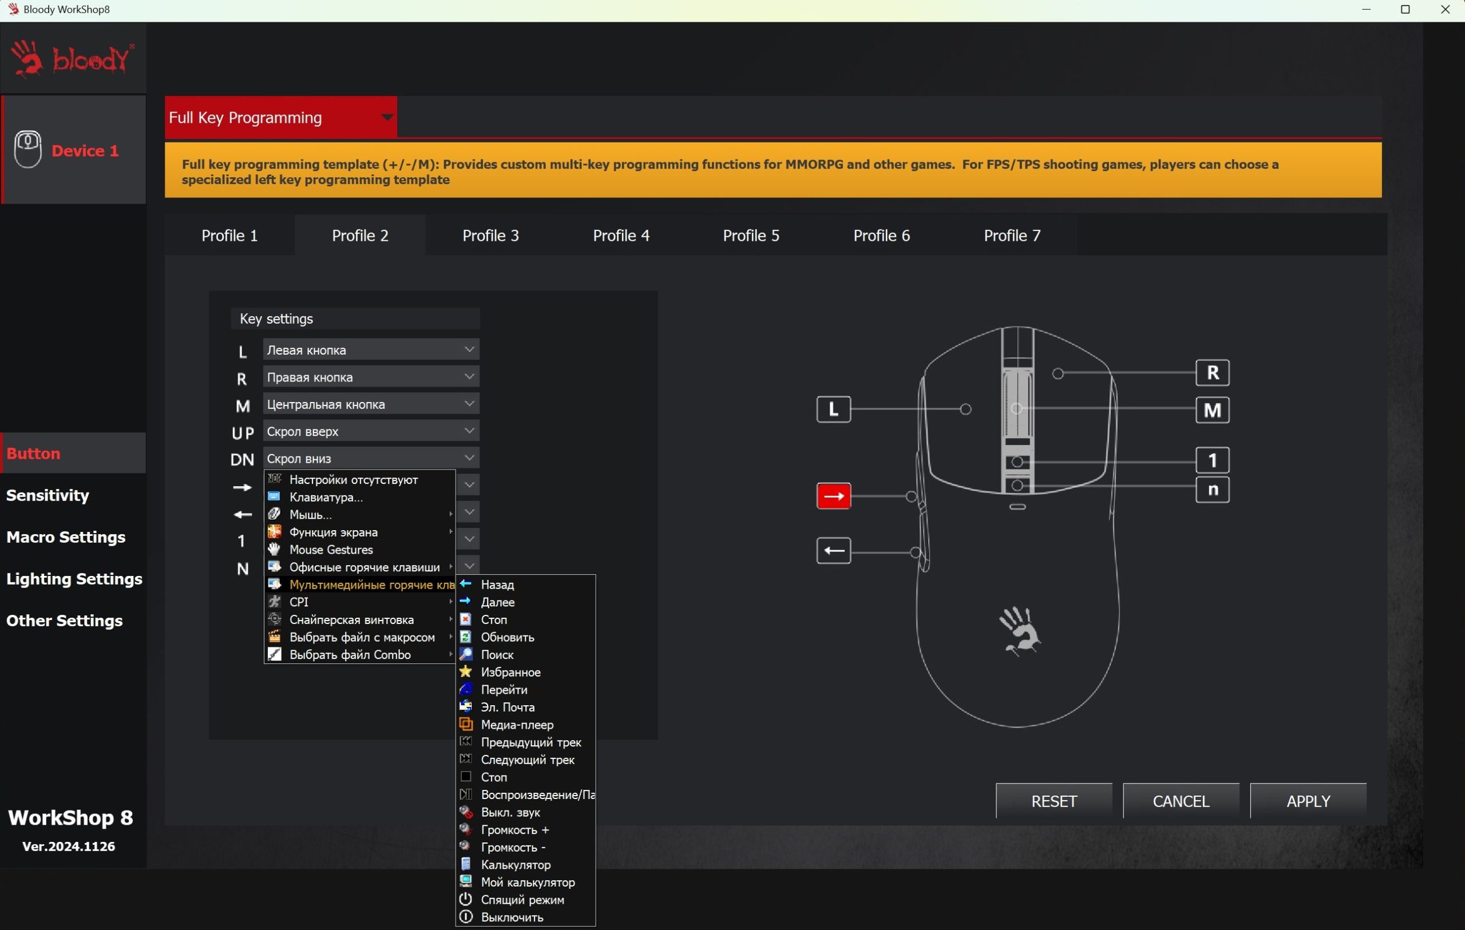Select Мой калькулятор entry
Viewport: 1465px width, 930px height.
tap(525, 883)
